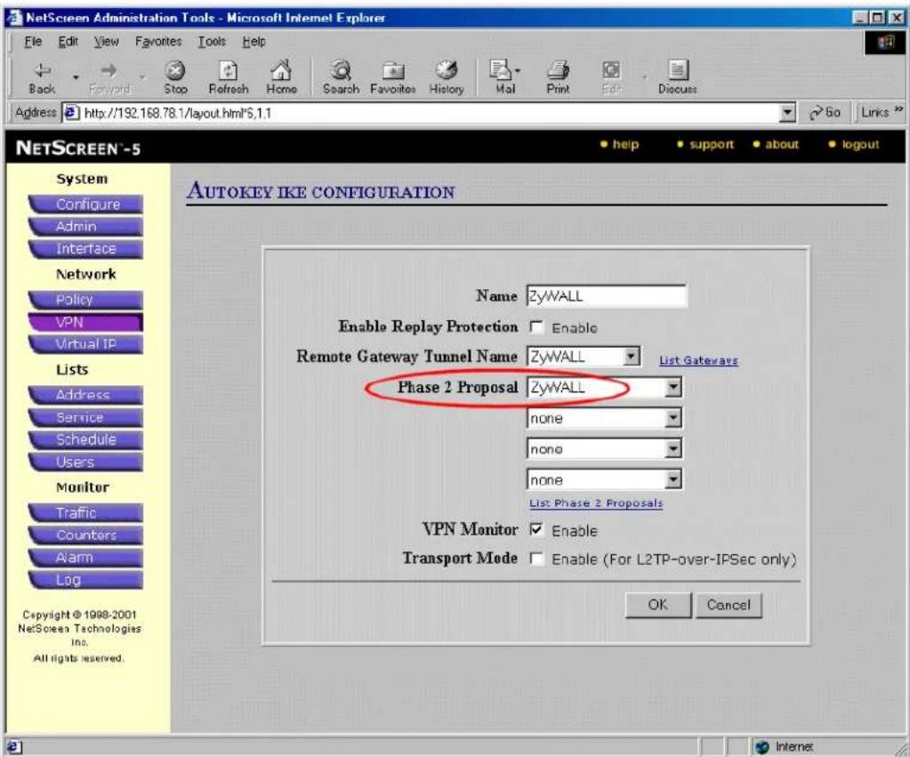910x757 pixels.
Task: Open the List Gateways link
Action: click(698, 360)
